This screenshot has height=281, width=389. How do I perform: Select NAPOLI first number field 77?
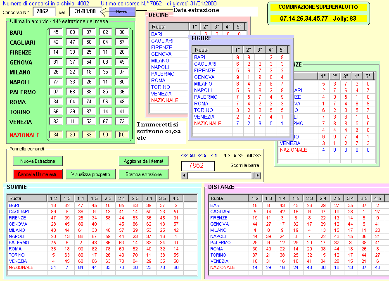(56, 82)
